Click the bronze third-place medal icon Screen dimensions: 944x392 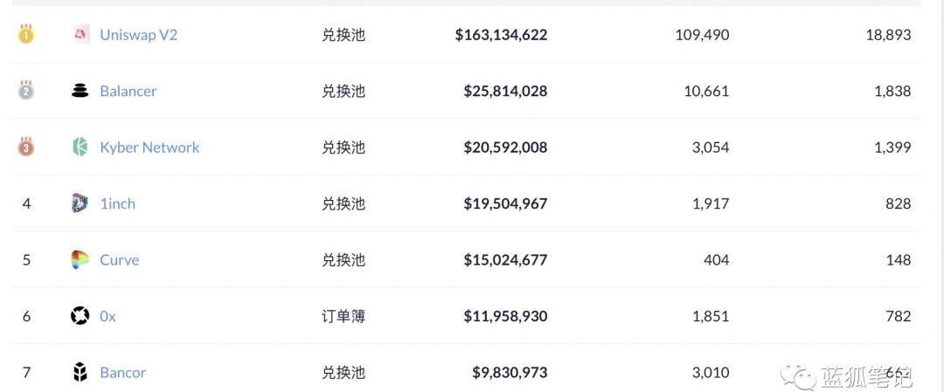26,148
